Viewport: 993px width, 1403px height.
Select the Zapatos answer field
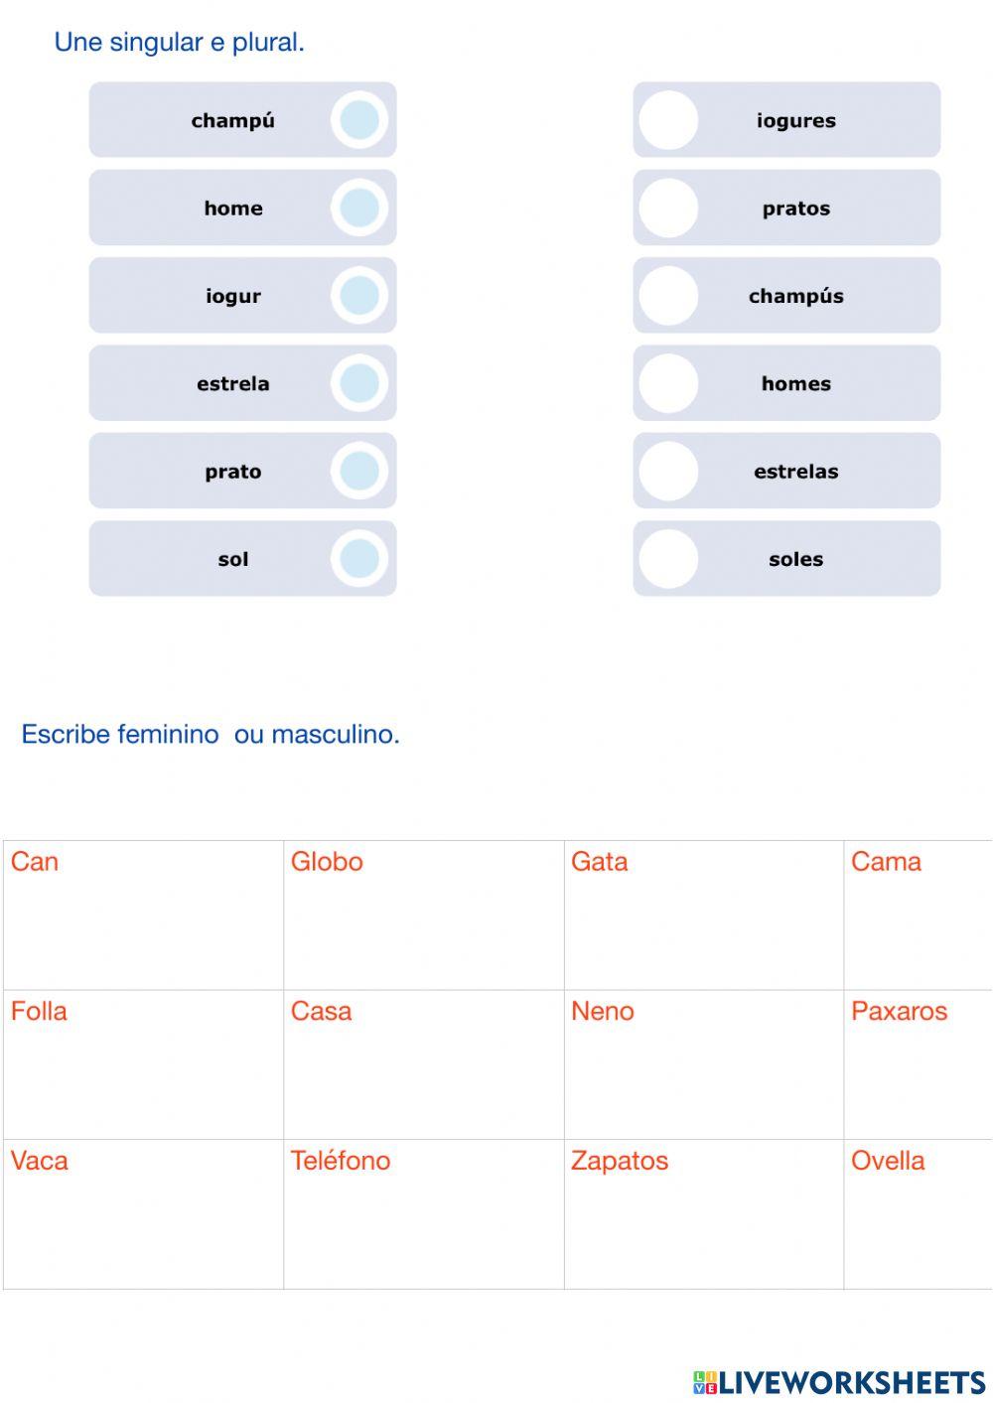point(703,1227)
